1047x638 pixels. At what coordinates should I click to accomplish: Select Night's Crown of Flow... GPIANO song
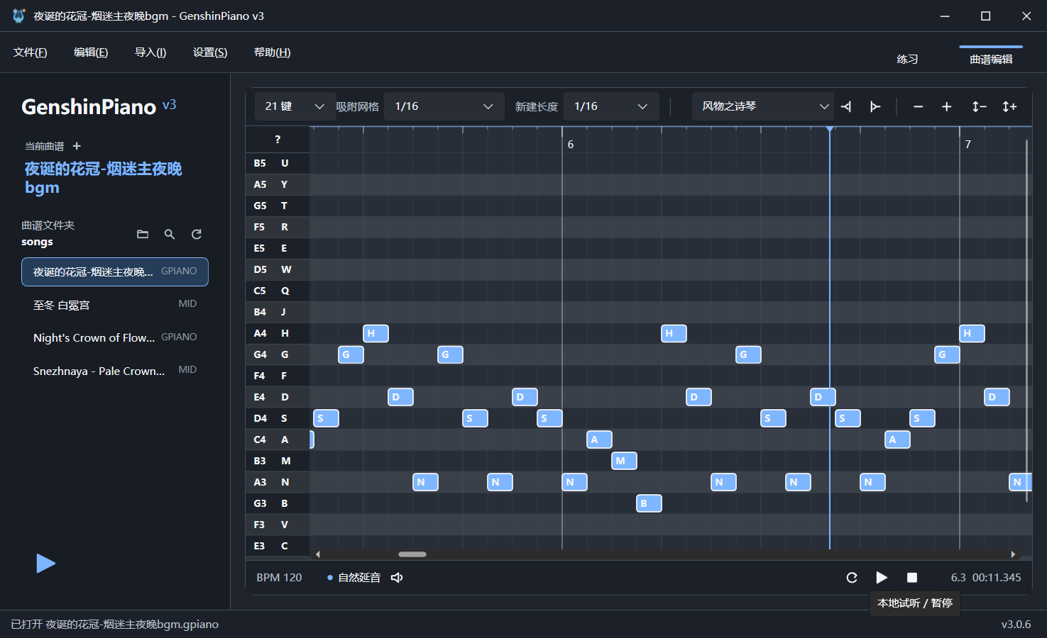click(115, 337)
